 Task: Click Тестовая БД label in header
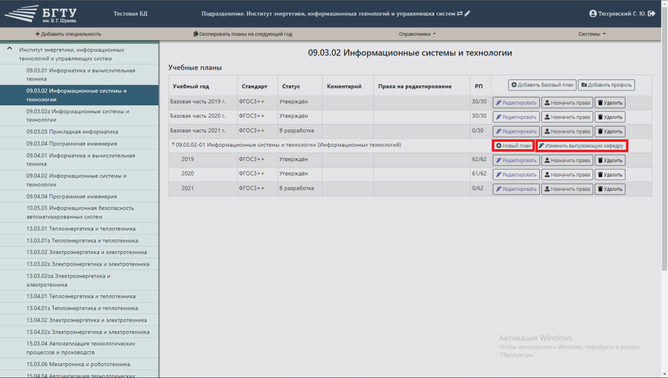[x=131, y=14]
